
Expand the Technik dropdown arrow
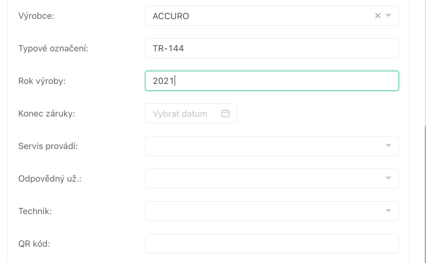click(x=388, y=211)
